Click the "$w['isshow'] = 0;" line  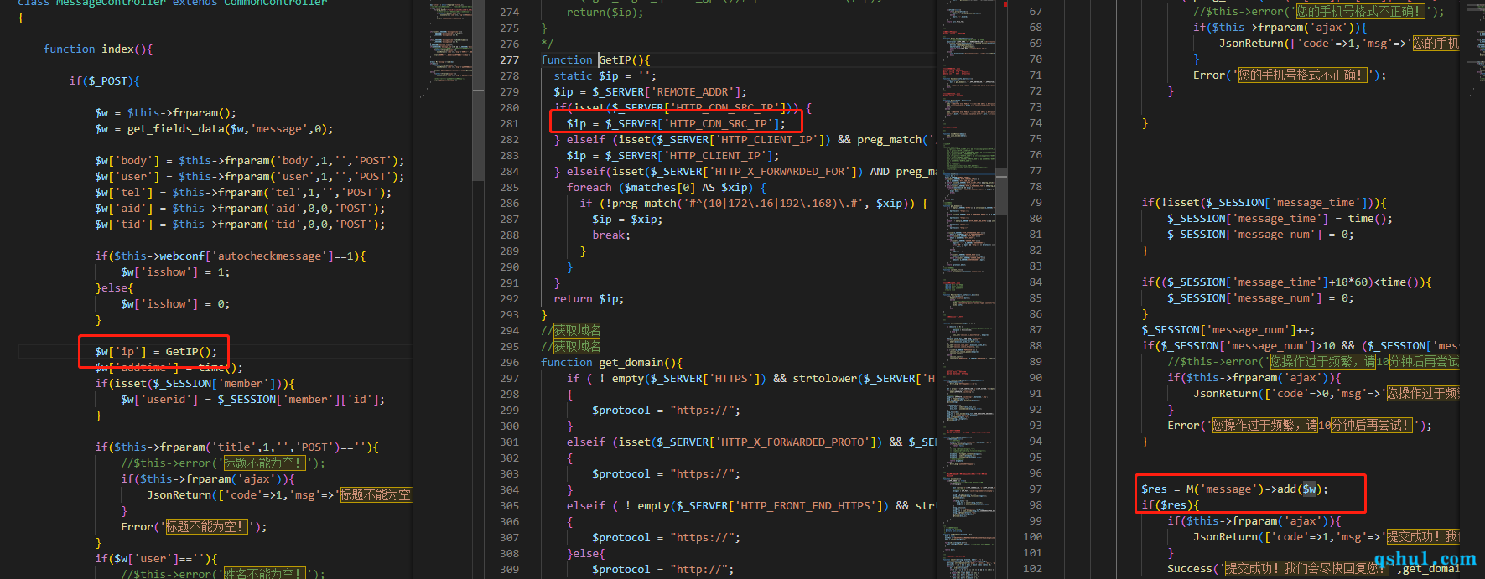pos(175,303)
